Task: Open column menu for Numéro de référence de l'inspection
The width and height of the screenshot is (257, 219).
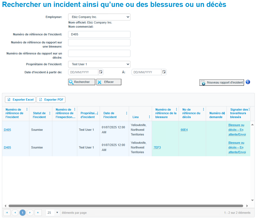Action: 75,109
